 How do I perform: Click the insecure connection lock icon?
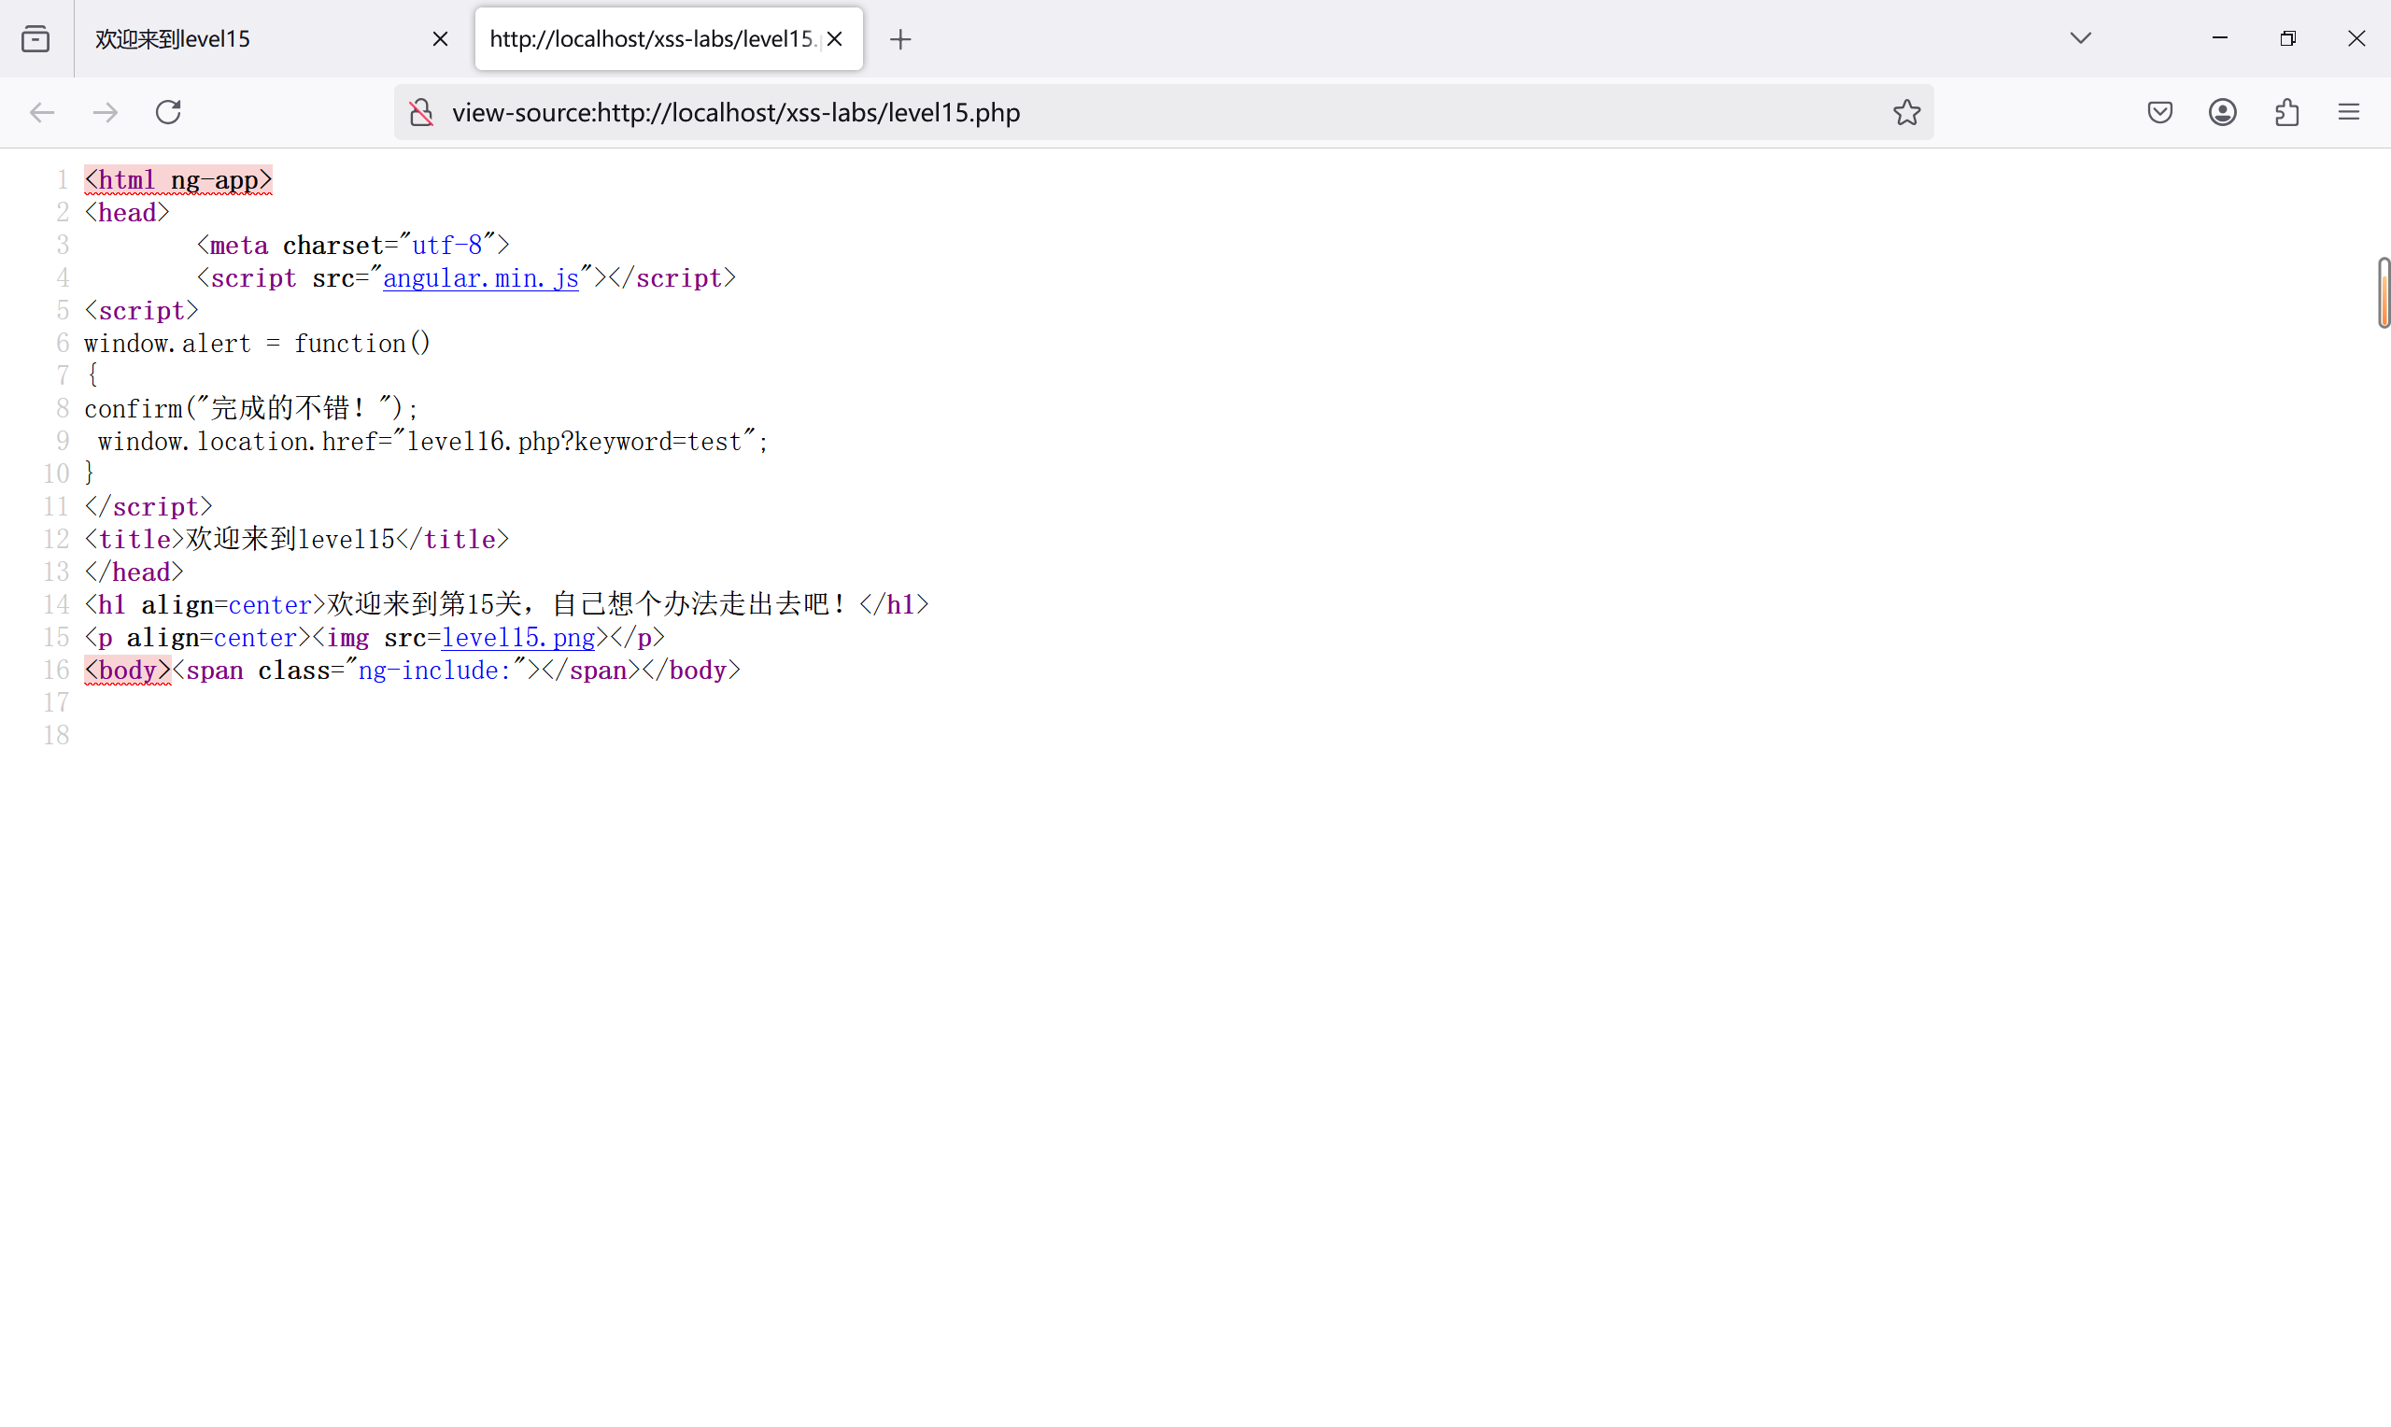click(x=421, y=112)
